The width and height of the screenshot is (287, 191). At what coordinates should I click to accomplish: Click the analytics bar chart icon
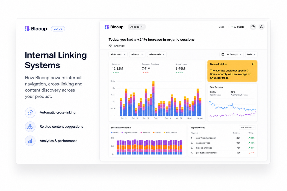tap(30, 141)
